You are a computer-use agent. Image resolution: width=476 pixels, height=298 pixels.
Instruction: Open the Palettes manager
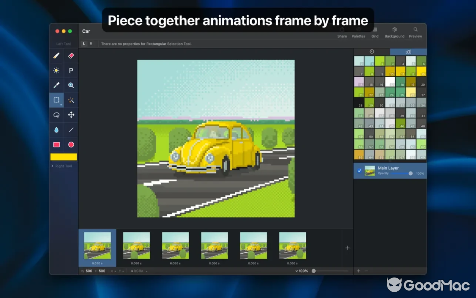point(358,32)
